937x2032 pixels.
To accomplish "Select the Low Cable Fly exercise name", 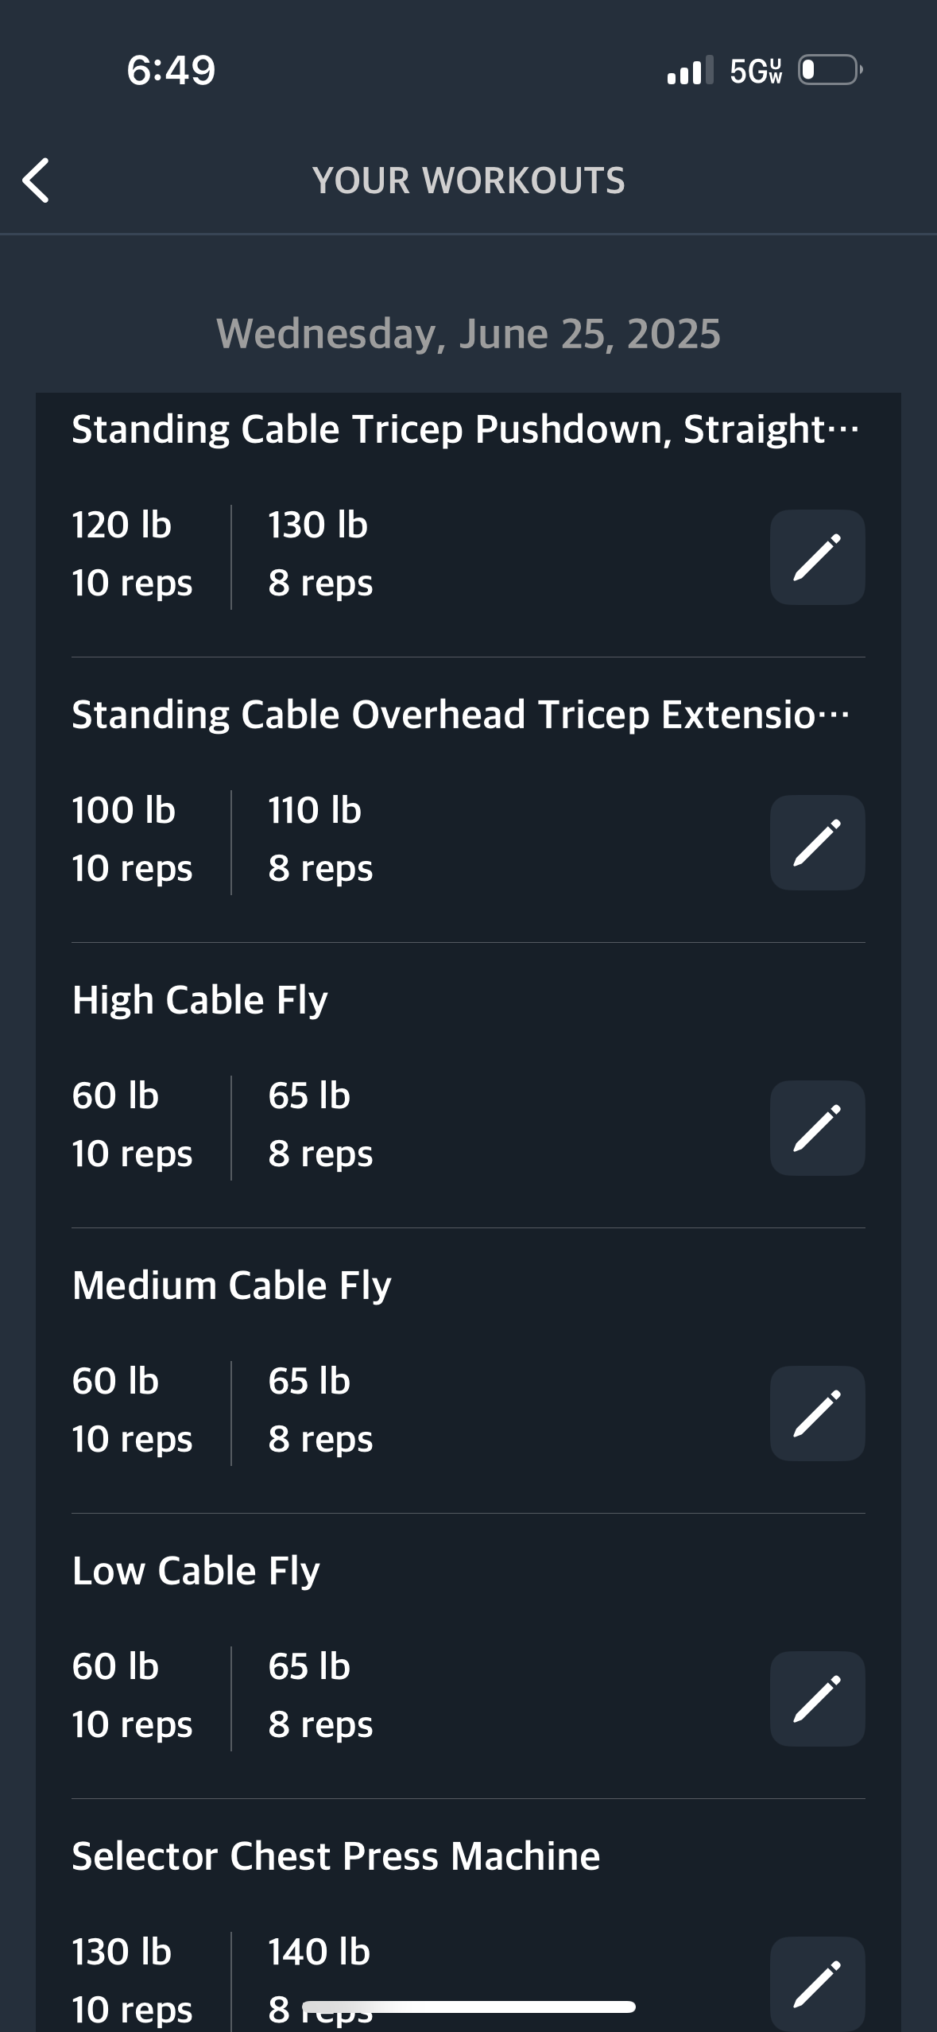I will point(196,1571).
